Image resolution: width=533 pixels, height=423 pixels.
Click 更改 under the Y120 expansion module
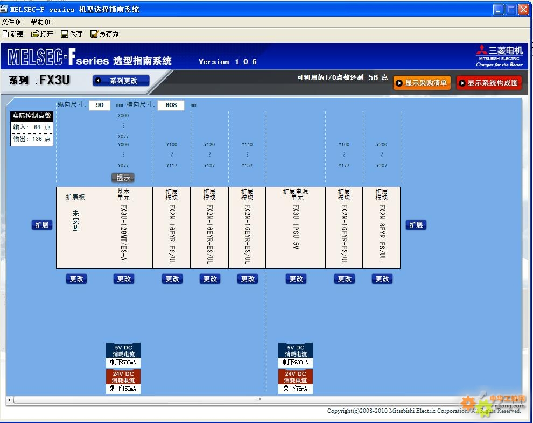pos(210,279)
